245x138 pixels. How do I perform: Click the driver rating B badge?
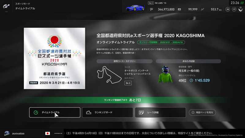click(234, 10)
